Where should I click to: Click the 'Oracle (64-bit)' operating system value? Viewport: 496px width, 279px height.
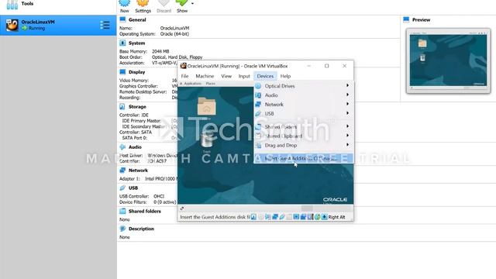click(x=174, y=34)
